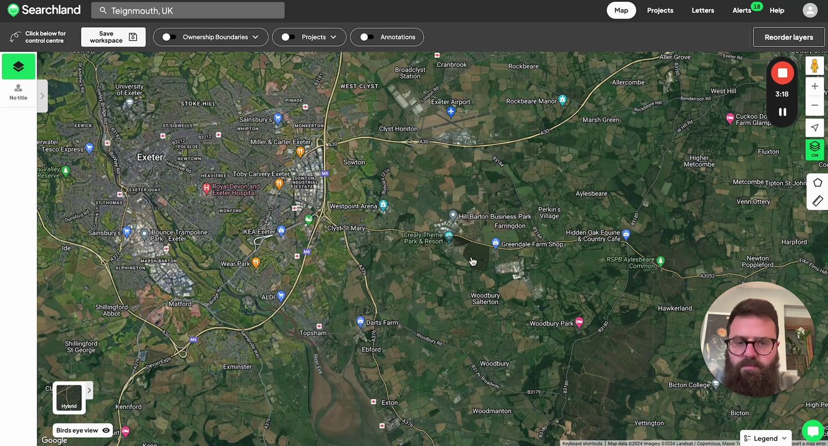The image size is (828, 446).
Task: Click the Toby Carvery Exeter marker
Action: click(x=279, y=183)
